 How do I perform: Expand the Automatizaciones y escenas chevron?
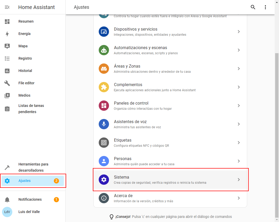pos(239,50)
